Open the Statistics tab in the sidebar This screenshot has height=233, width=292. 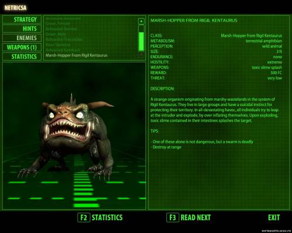point(22,57)
